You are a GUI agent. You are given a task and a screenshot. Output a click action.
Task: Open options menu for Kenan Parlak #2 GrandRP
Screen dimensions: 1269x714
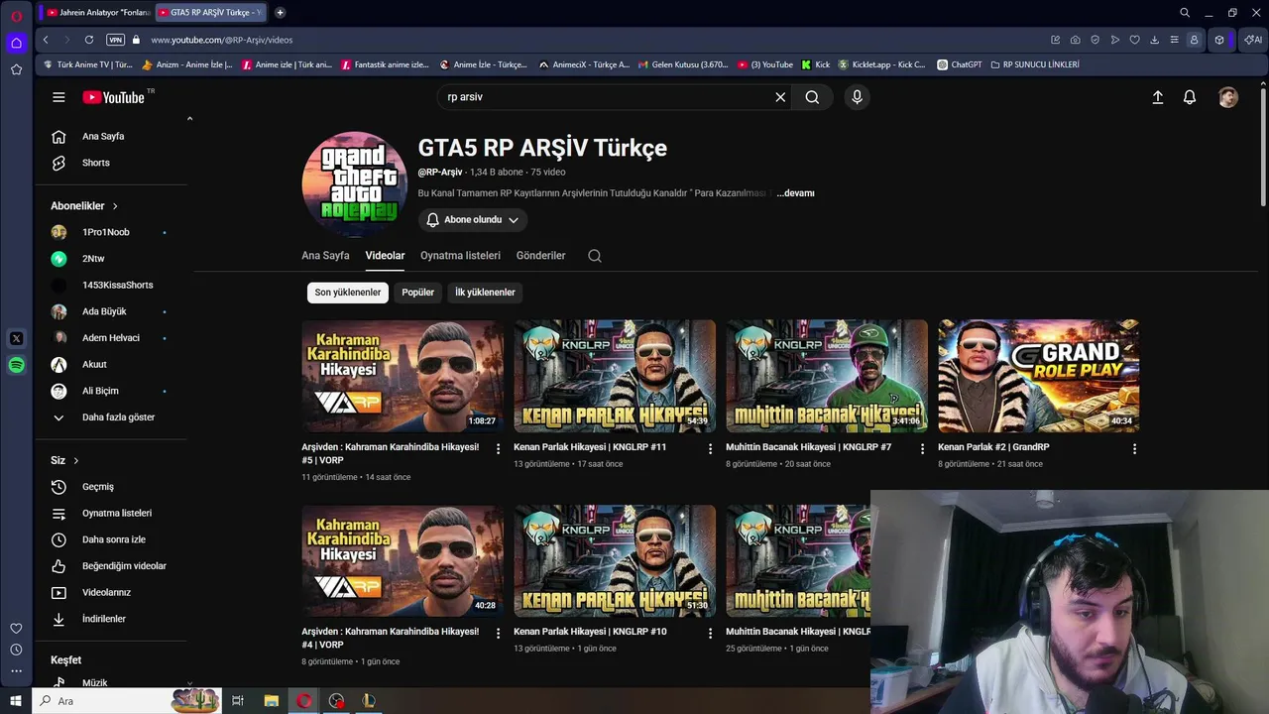tap(1134, 449)
